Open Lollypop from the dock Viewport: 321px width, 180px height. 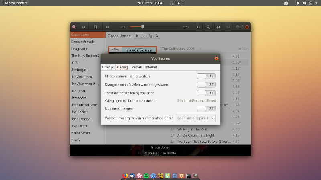point(139,176)
